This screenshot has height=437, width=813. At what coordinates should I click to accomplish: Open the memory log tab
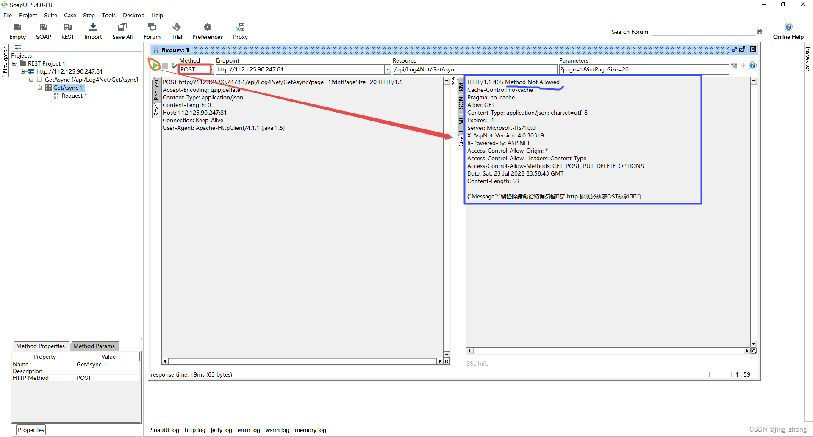point(311,430)
